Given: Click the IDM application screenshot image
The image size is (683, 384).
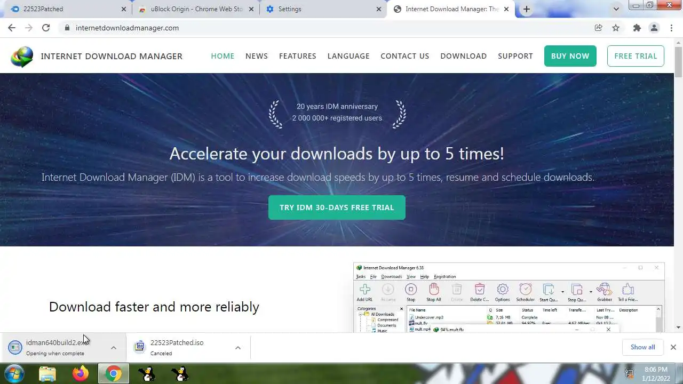Looking at the screenshot, I should click(x=509, y=298).
